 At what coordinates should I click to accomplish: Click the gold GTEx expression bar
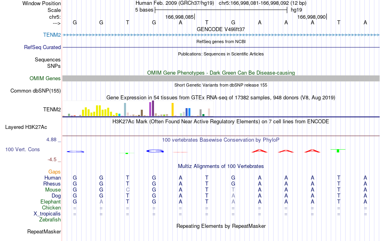[x=172, y=109]
